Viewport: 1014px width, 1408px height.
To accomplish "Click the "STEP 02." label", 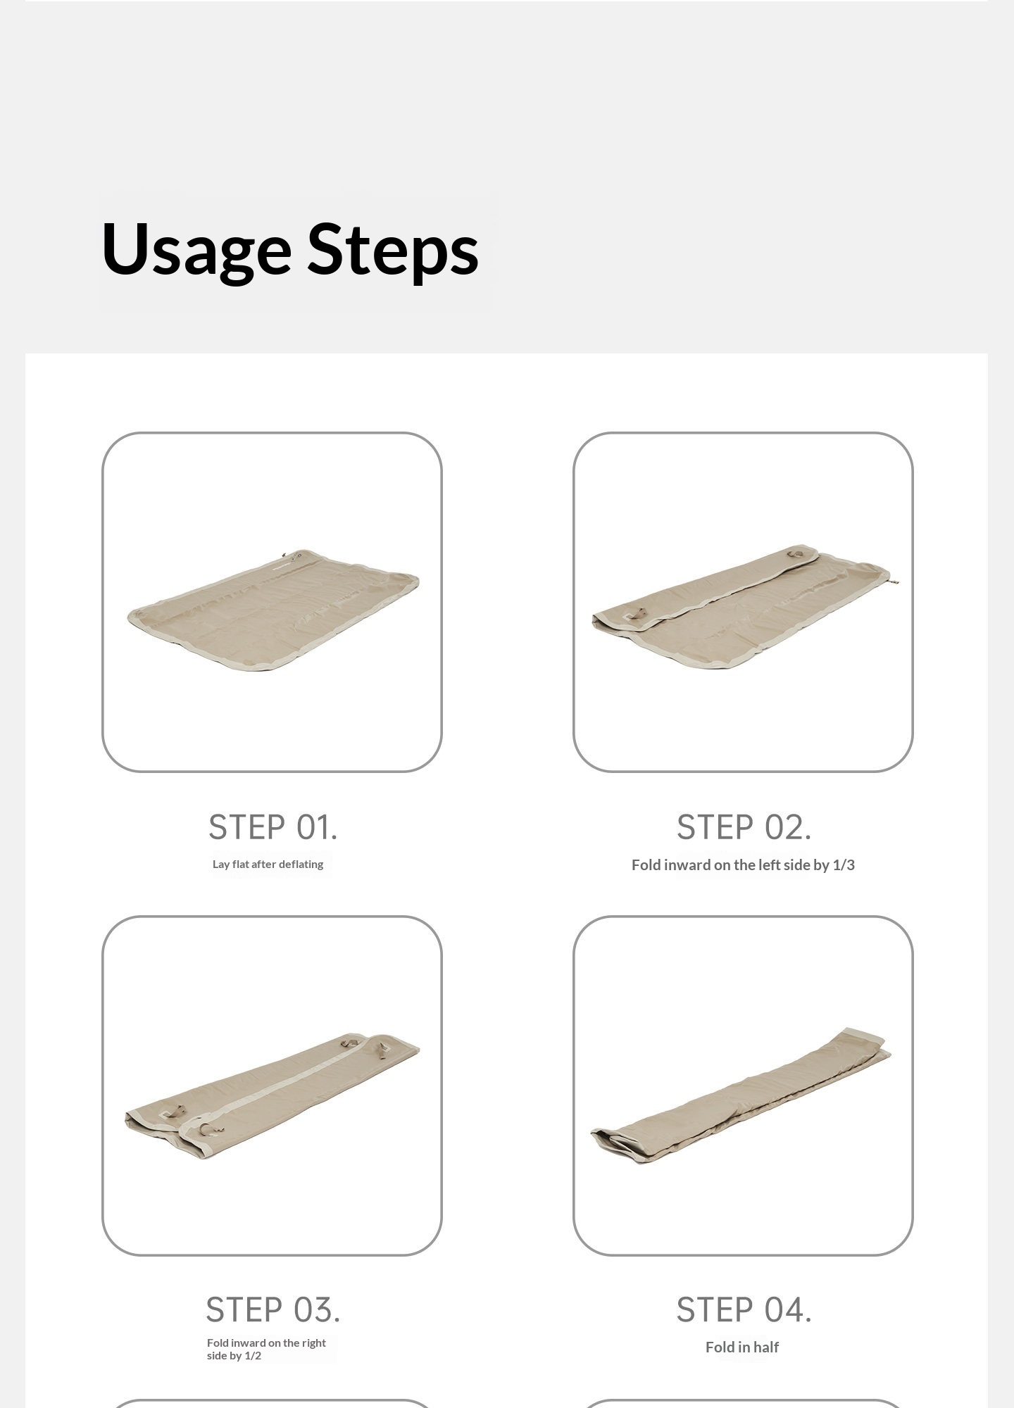I will point(744,827).
